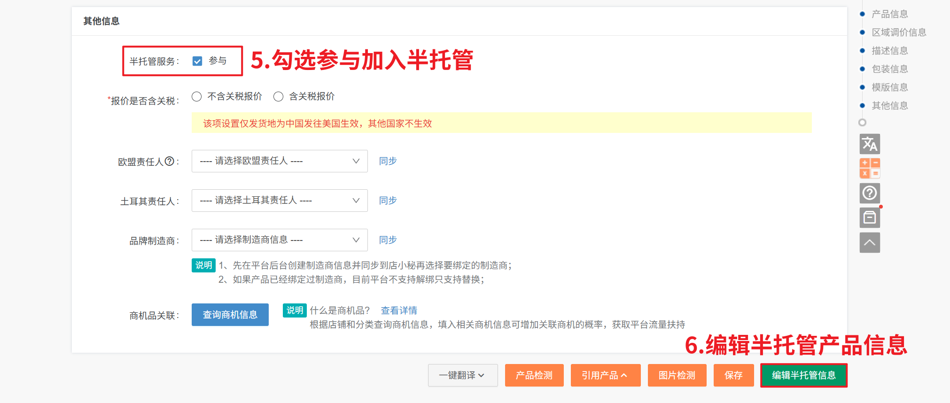
Task: Click the 查询商机信息 button
Action: [230, 315]
